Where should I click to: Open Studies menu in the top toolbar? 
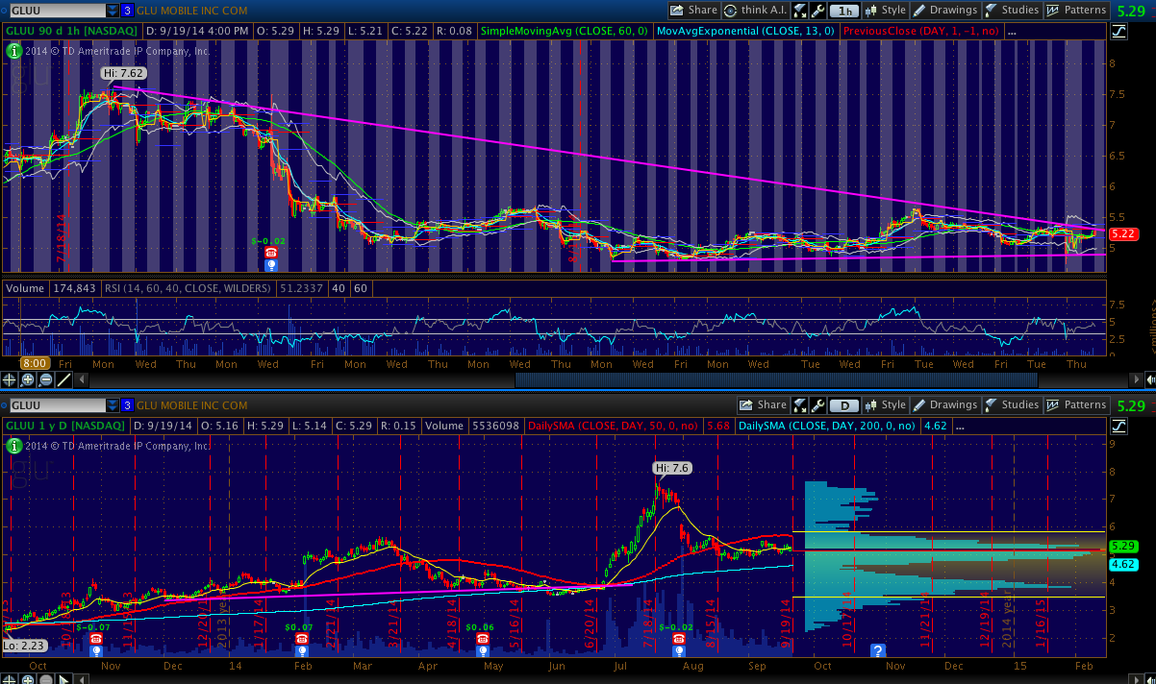(x=1012, y=11)
